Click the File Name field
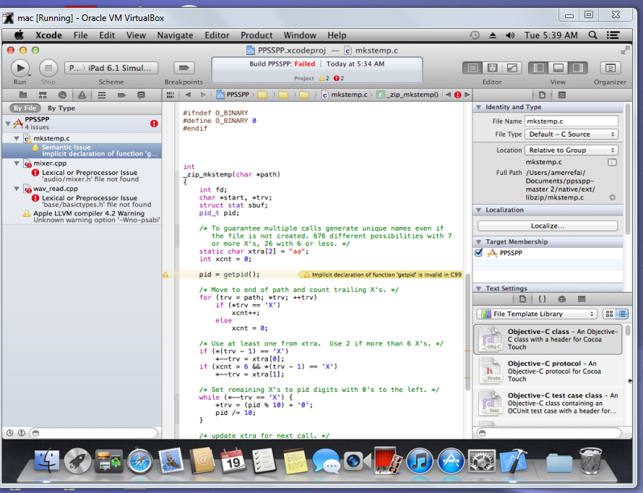643x493 pixels. click(571, 121)
